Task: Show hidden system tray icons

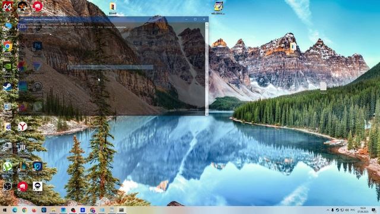Action: point(328,210)
